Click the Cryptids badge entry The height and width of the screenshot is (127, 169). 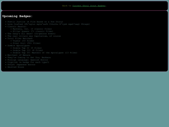point(28,62)
